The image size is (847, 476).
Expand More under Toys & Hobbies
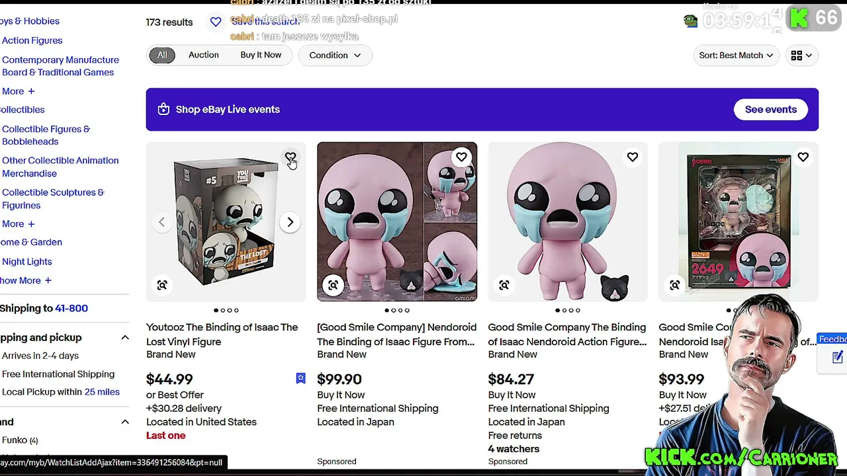coord(18,91)
